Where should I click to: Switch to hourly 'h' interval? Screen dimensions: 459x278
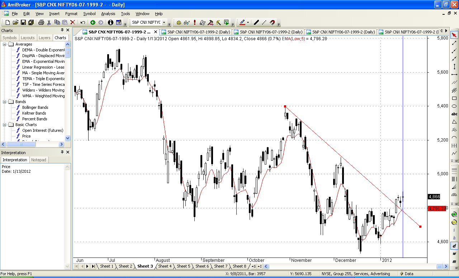[454, 238]
